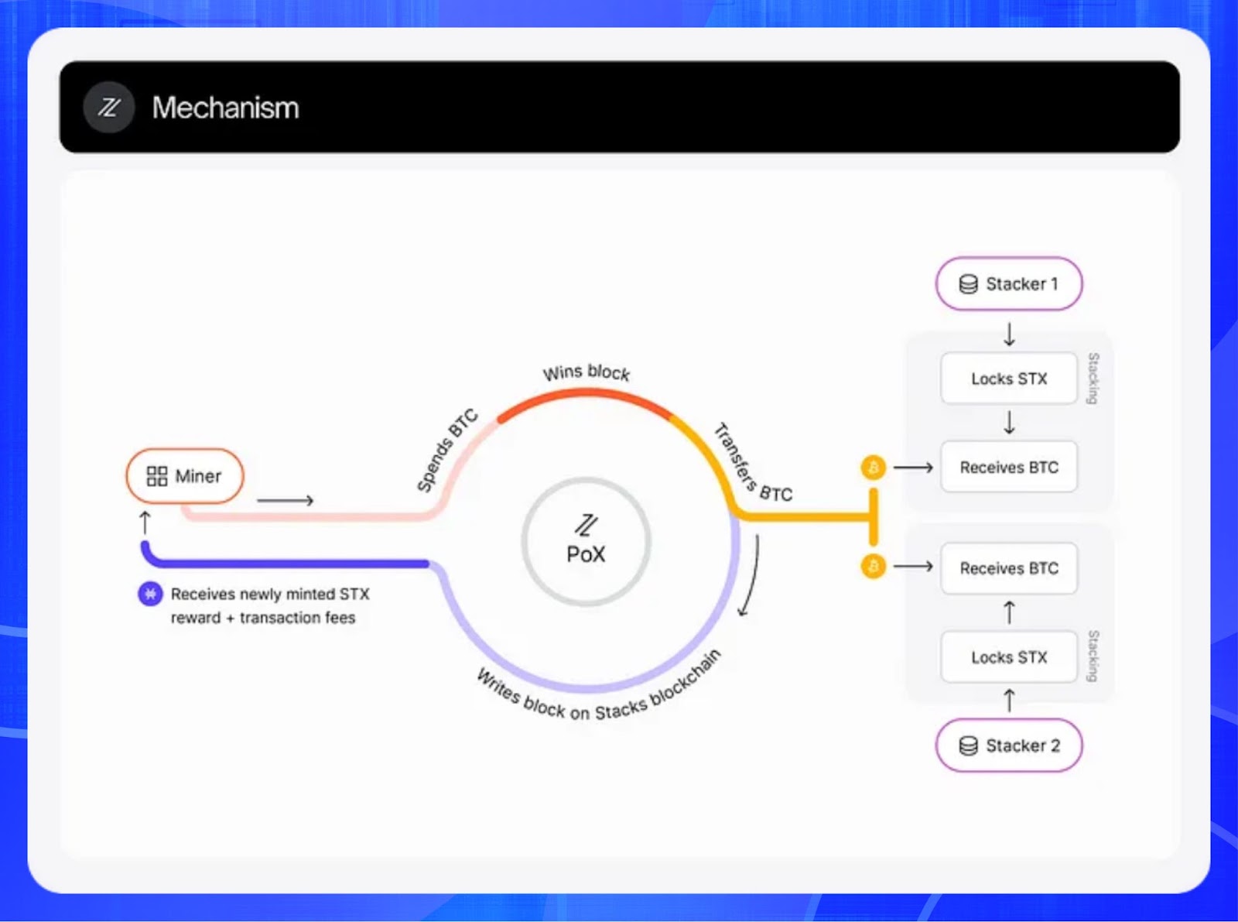Image resolution: width=1238 pixels, height=922 pixels.
Task: Click the grid icon inside Miner box
Action: point(157,476)
